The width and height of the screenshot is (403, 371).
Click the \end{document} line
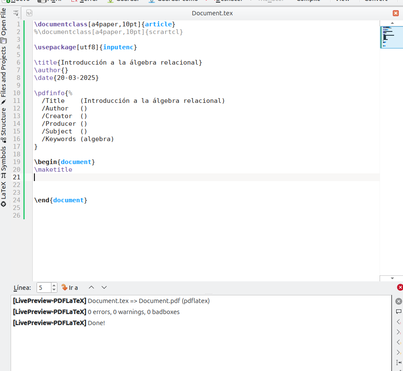click(61, 200)
